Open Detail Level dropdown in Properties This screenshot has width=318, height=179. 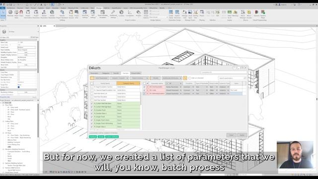[26, 47]
